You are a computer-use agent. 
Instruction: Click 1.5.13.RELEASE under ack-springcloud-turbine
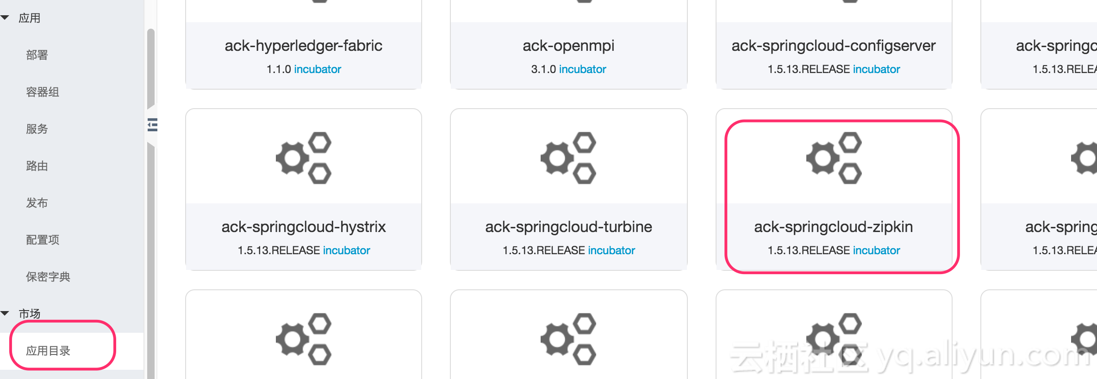(x=544, y=251)
